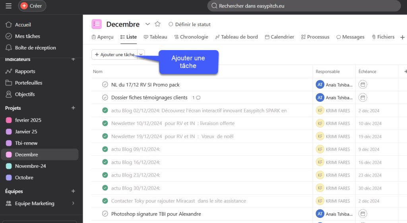Toggle the hamburger sidebar menu

point(9,6)
